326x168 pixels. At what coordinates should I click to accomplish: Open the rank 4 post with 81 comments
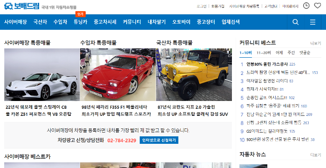pyautogui.click(x=262, y=89)
